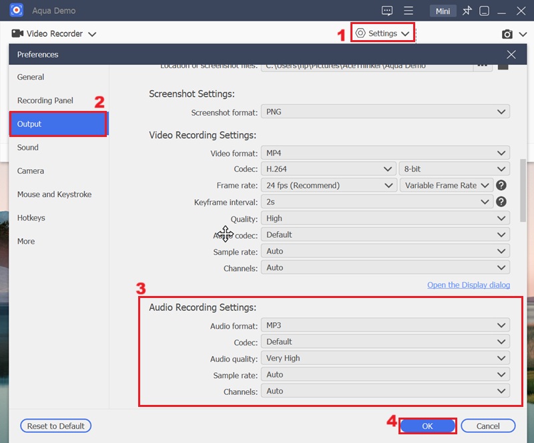Open the Audio format MP3 dropdown

385,325
